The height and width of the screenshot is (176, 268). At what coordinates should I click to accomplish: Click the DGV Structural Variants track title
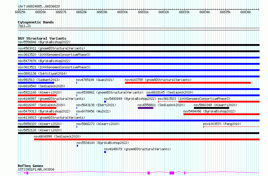42,38
